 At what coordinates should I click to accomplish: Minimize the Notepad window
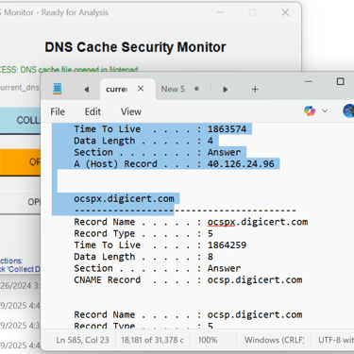click(x=309, y=81)
